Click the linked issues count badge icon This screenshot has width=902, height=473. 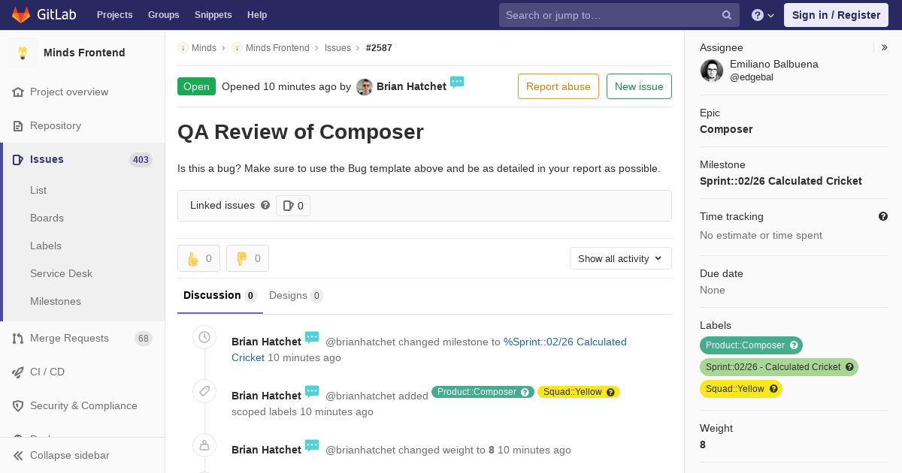click(x=288, y=206)
